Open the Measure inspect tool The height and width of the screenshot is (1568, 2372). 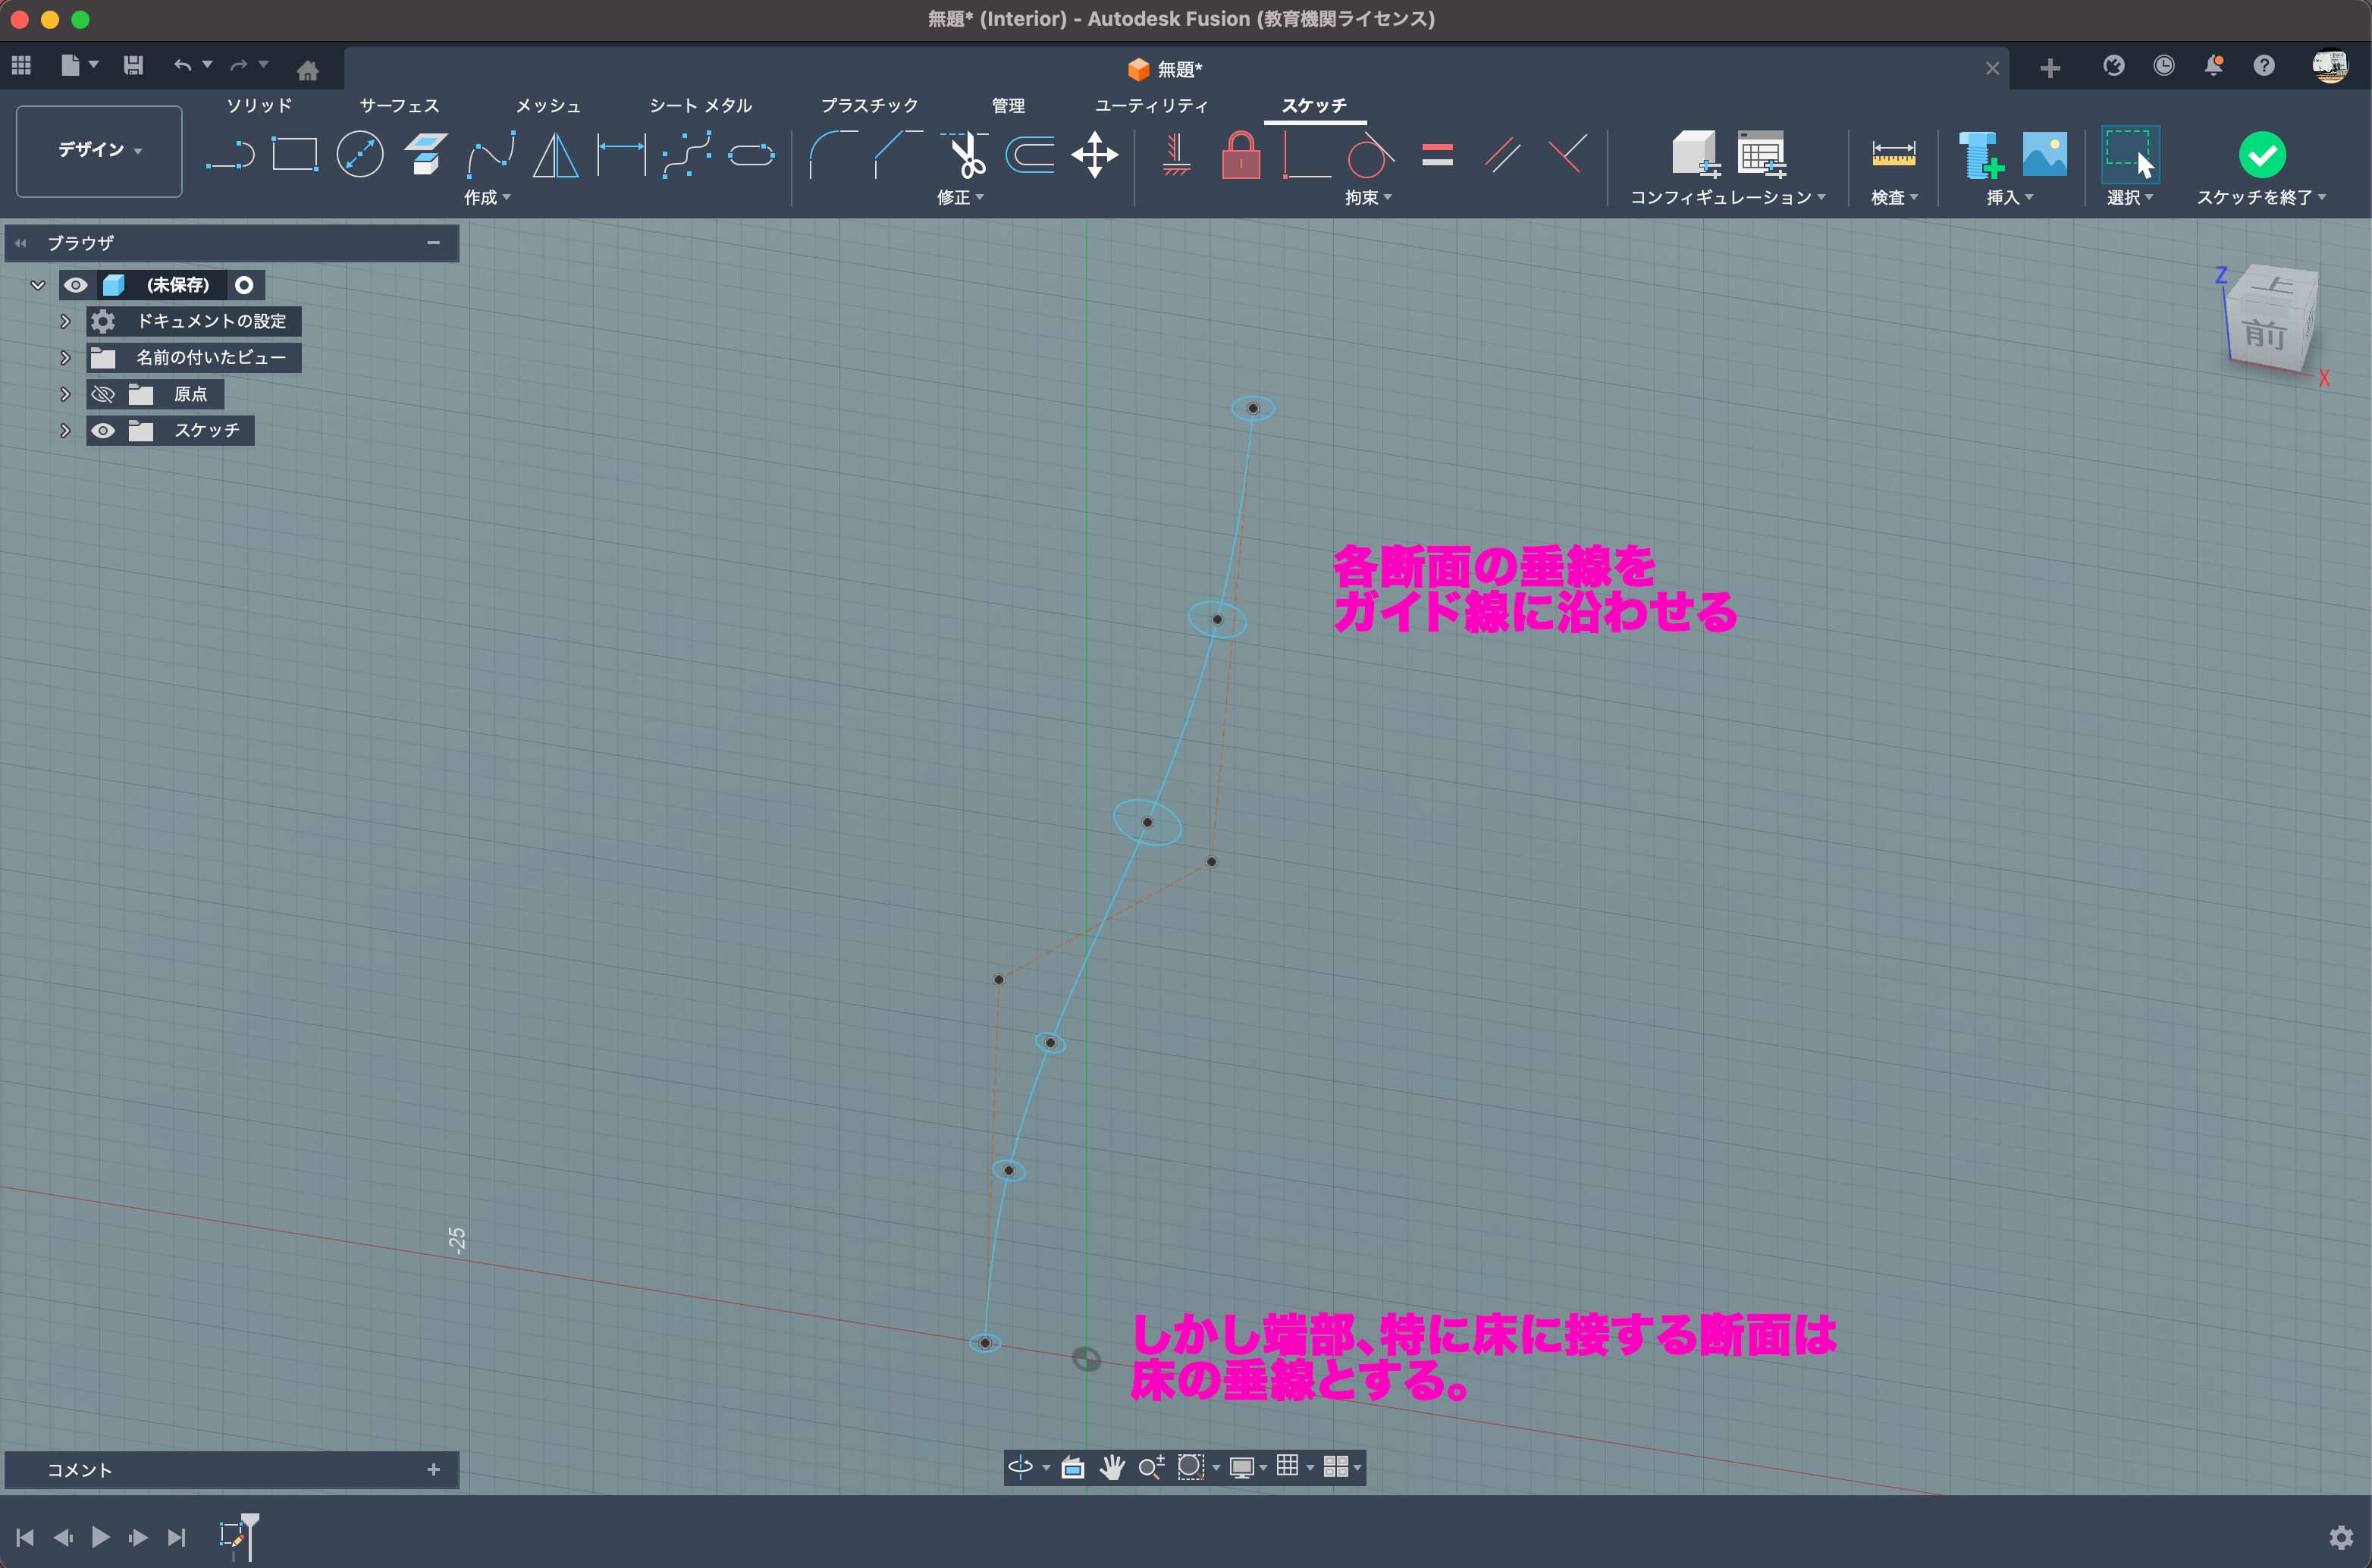pos(1893,155)
